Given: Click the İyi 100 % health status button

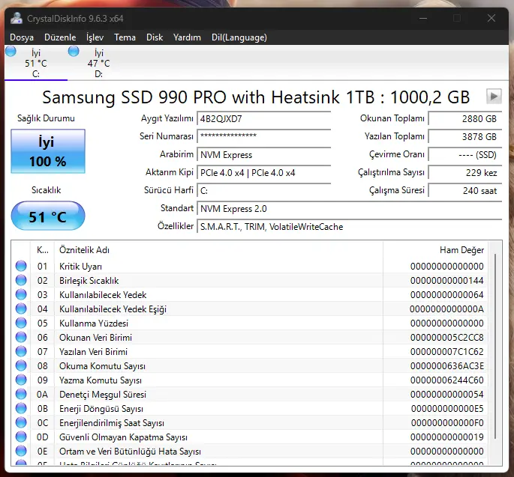Looking at the screenshot, I should 48,151.
